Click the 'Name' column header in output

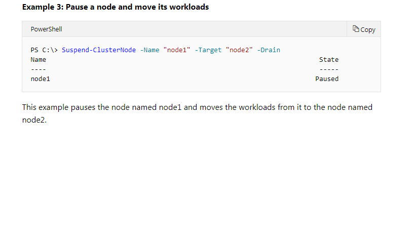[39, 60]
